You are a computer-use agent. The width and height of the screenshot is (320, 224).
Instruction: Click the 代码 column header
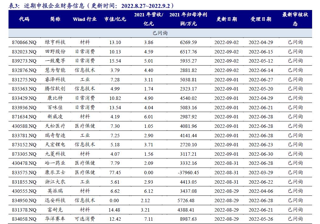(x=24, y=19)
